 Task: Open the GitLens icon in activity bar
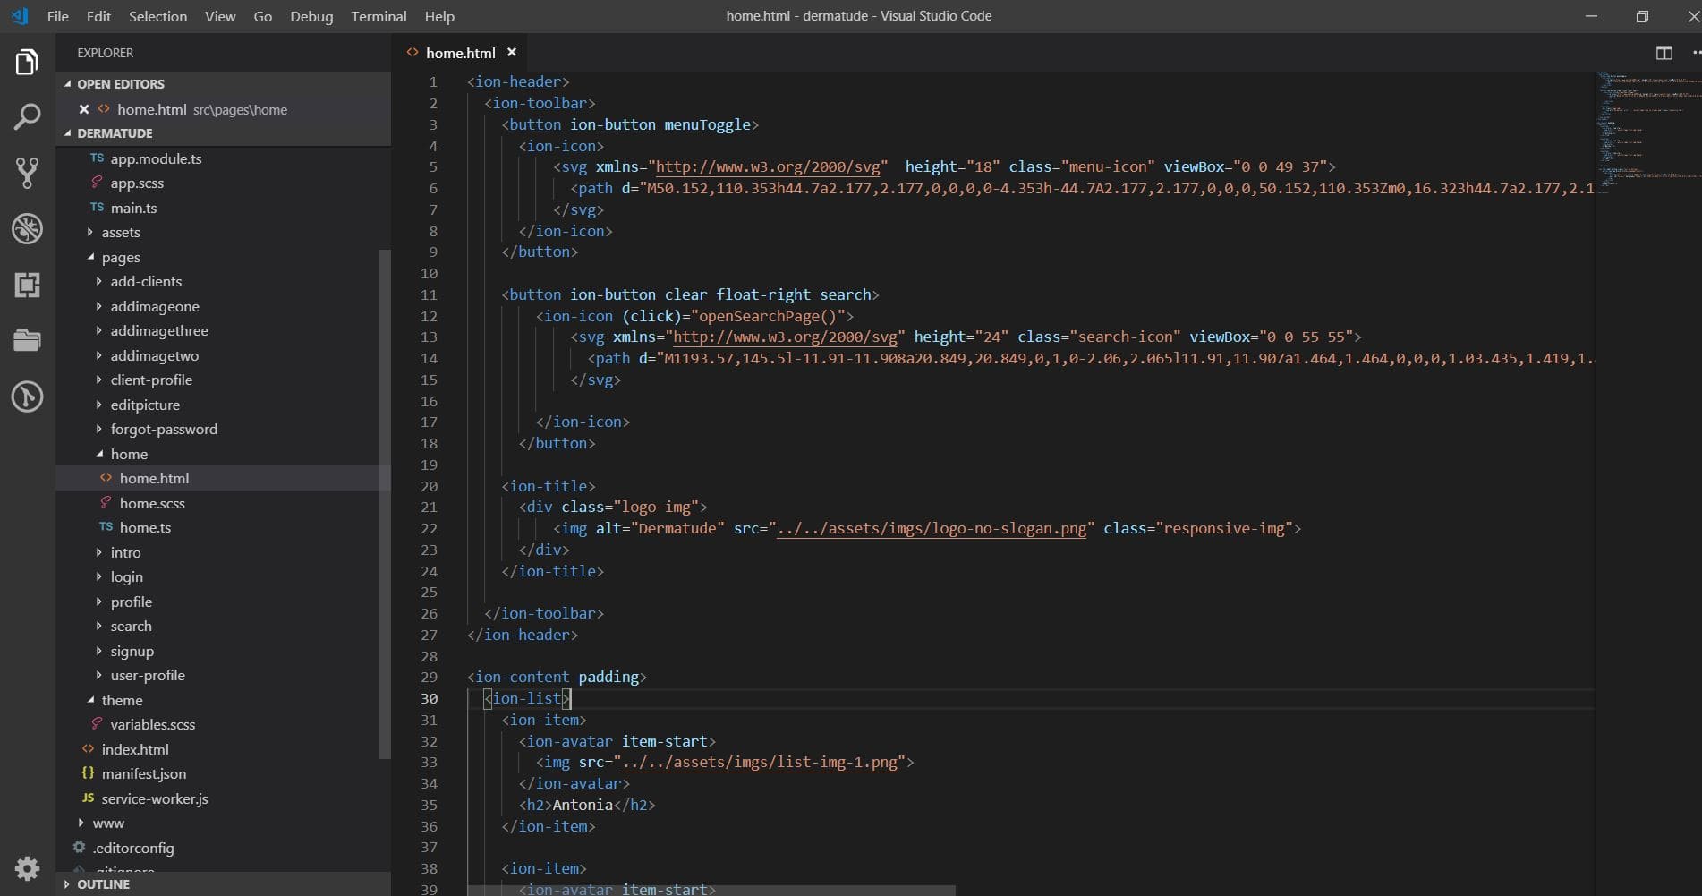coord(27,396)
